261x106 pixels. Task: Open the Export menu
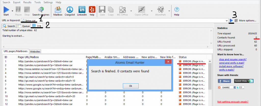click(x=17, y=2)
